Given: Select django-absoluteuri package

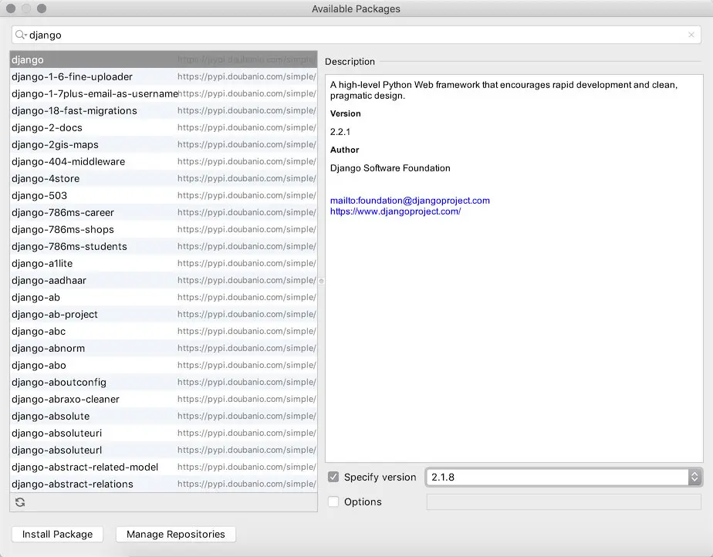Looking at the screenshot, I should pyautogui.click(x=164, y=434).
